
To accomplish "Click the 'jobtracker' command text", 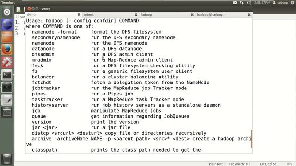I will (x=46, y=88).
